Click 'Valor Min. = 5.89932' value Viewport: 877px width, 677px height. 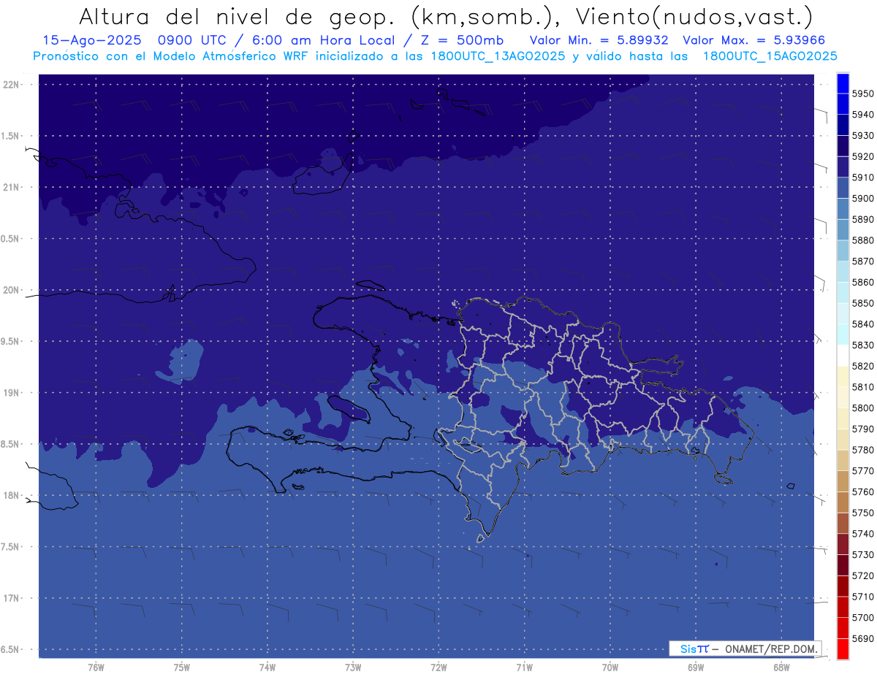tap(599, 40)
